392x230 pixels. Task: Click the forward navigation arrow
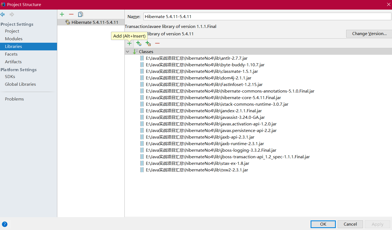[x=12, y=14]
